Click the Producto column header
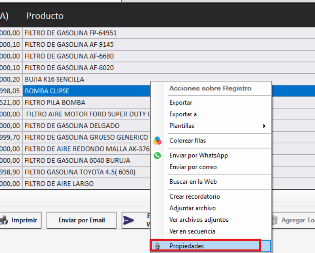Screen dimensions: 315x253 pos(45,16)
